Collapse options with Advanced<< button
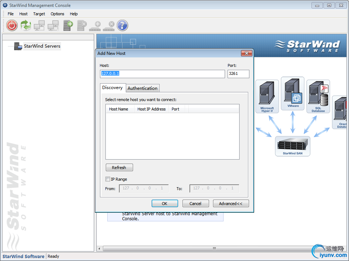The image size is (349, 261). tap(231, 203)
